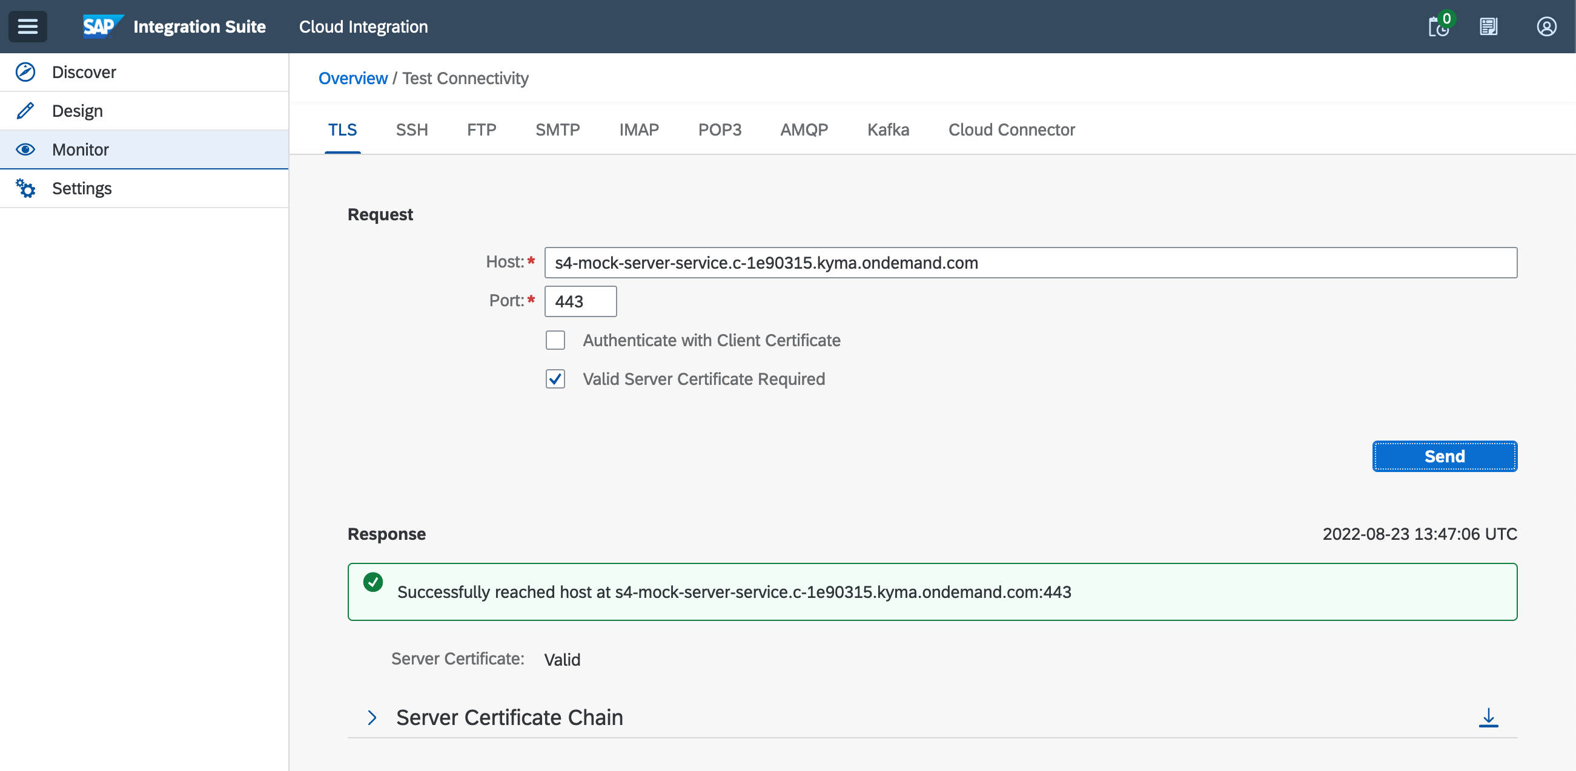Click the Successfully reached host message

(734, 592)
